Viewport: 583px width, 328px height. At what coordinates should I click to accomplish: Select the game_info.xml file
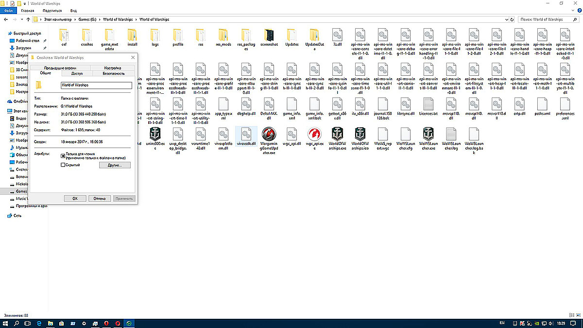tap(291, 108)
